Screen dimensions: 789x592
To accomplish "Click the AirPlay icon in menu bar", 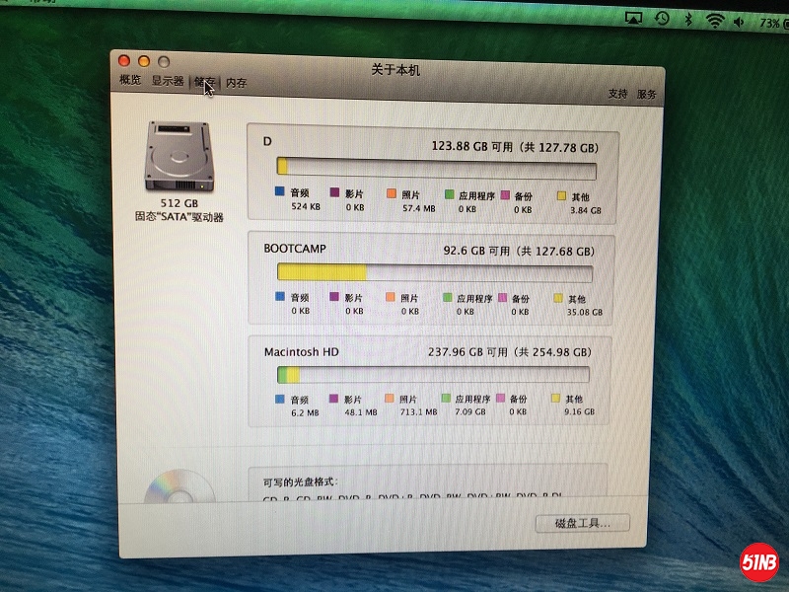I will pos(633,18).
